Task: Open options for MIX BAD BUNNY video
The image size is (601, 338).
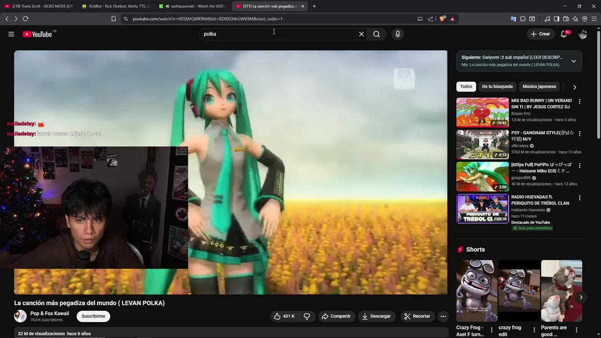Action: click(579, 101)
